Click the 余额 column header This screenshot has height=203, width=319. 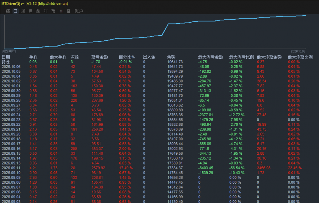click(171, 57)
